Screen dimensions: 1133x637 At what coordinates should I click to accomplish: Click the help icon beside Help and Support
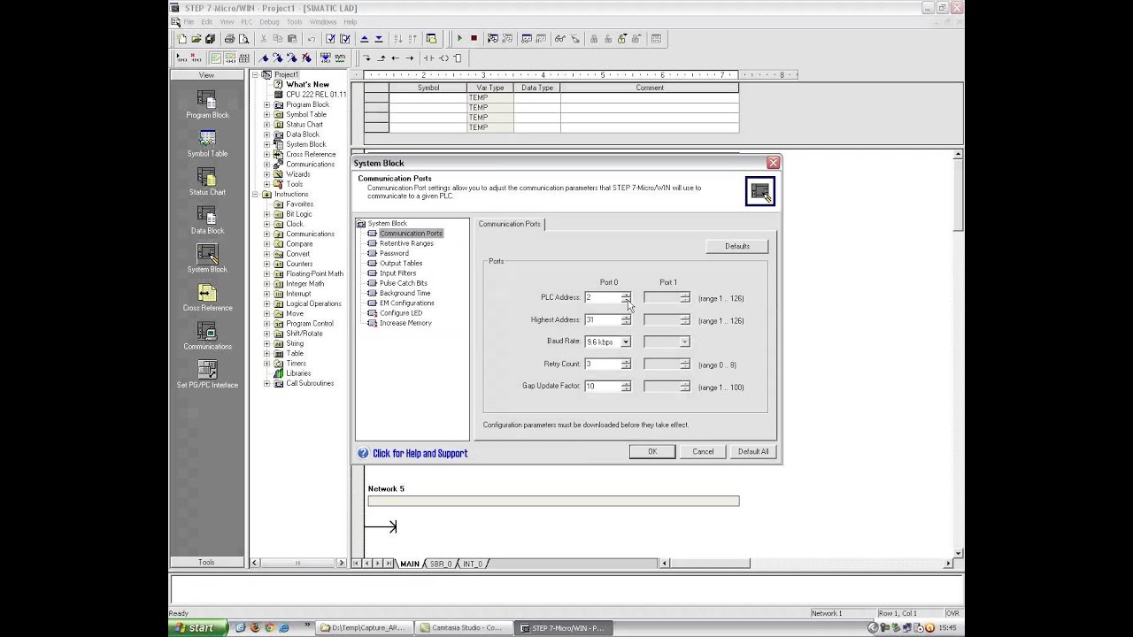click(363, 453)
